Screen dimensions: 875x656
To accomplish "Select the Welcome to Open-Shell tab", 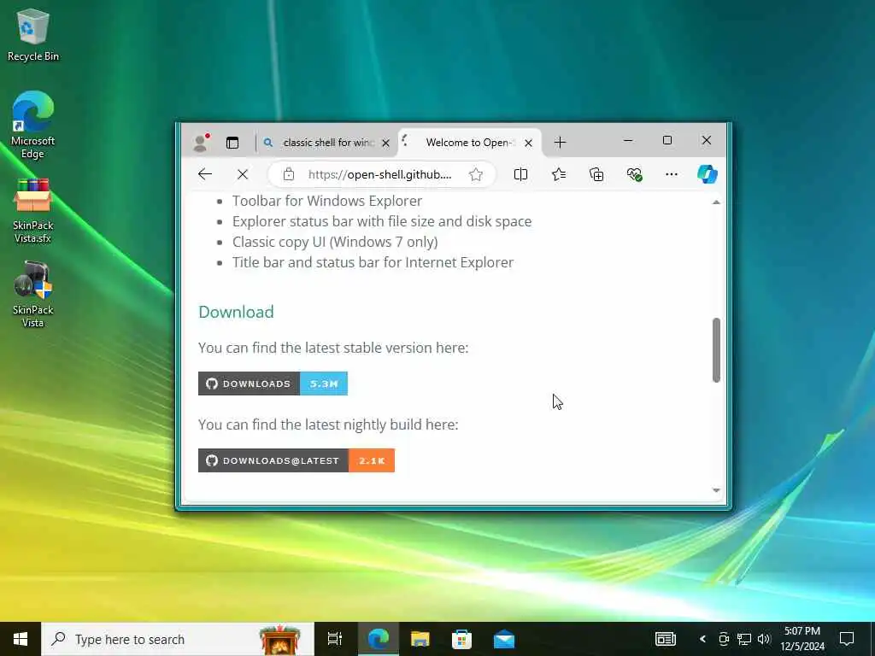I will [469, 143].
